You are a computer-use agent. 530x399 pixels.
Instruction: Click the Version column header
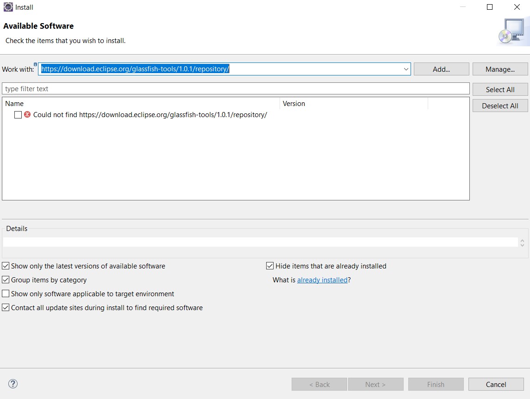tap(354, 104)
